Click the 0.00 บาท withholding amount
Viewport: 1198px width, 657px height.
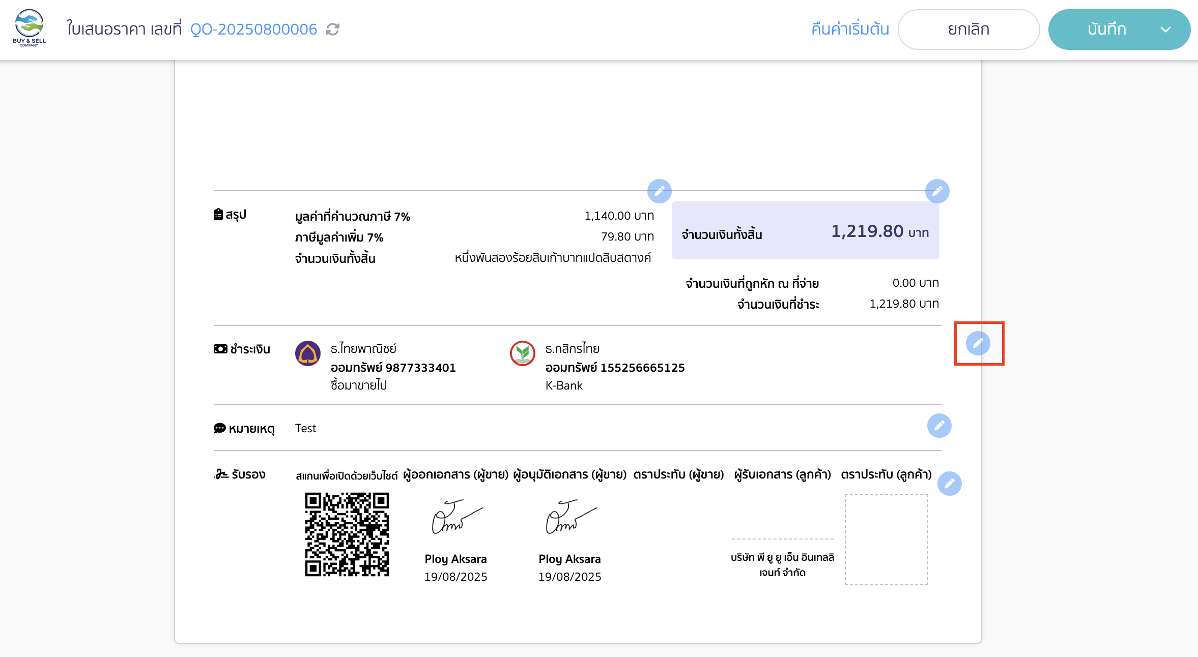(x=916, y=283)
